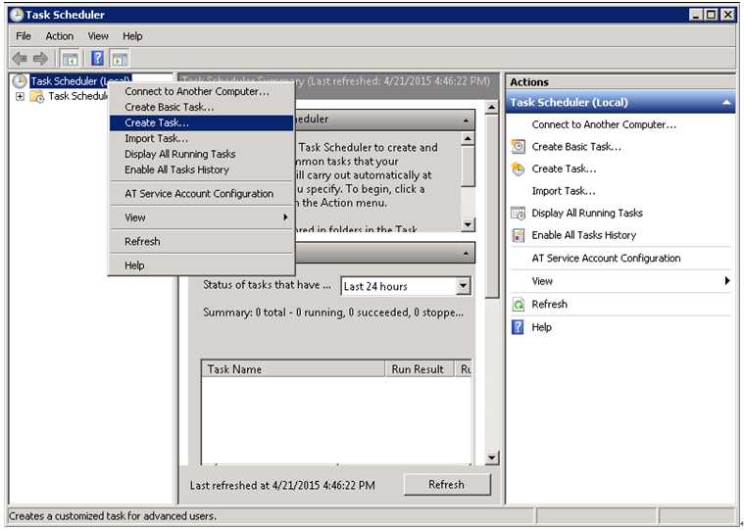Image resolution: width=744 pixels, height=530 pixels.
Task: Click the Summary: 0 total text line
Action: pos(333,313)
